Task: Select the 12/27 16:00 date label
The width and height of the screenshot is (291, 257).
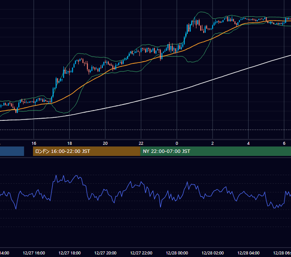Action: pos(34,253)
